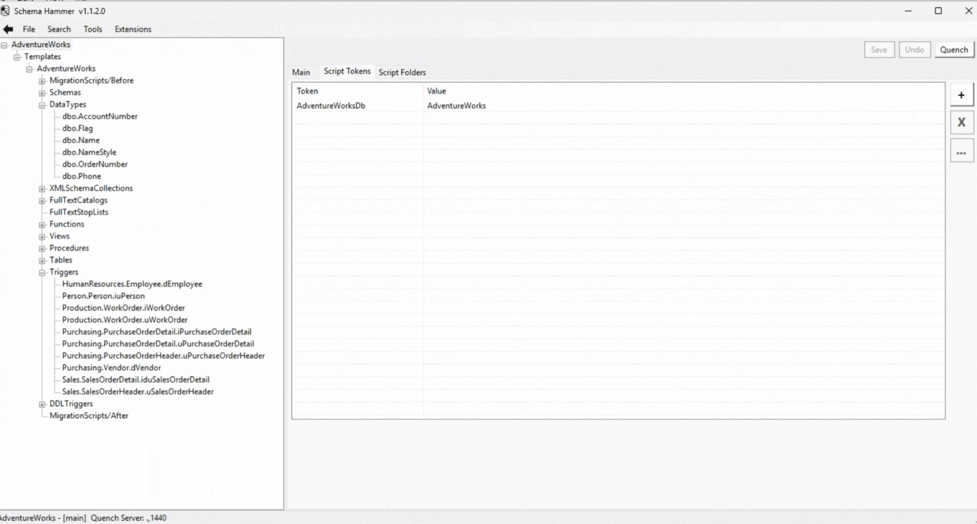Expand the Tables tree node
This screenshot has height=524, width=977.
point(42,260)
